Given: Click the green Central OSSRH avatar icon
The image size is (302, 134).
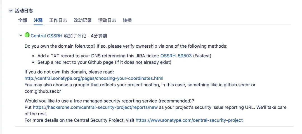Looking at the screenshot, I should pyautogui.click(x=27, y=35).
